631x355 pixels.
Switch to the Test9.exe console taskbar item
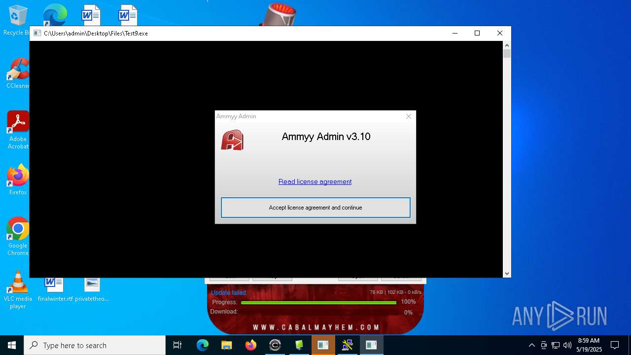[x=372, y=345]
